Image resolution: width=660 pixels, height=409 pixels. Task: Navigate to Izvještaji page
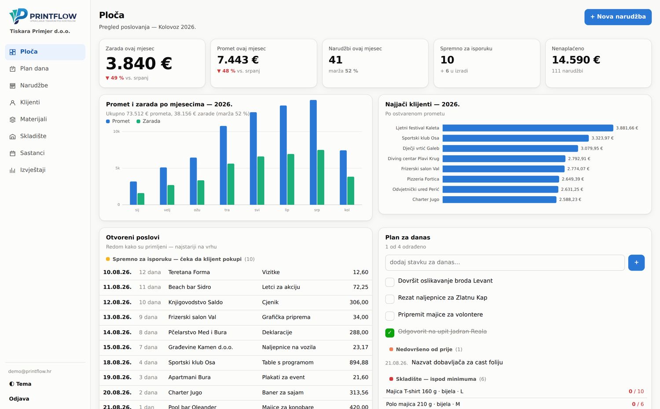click(x=45, y=170)
